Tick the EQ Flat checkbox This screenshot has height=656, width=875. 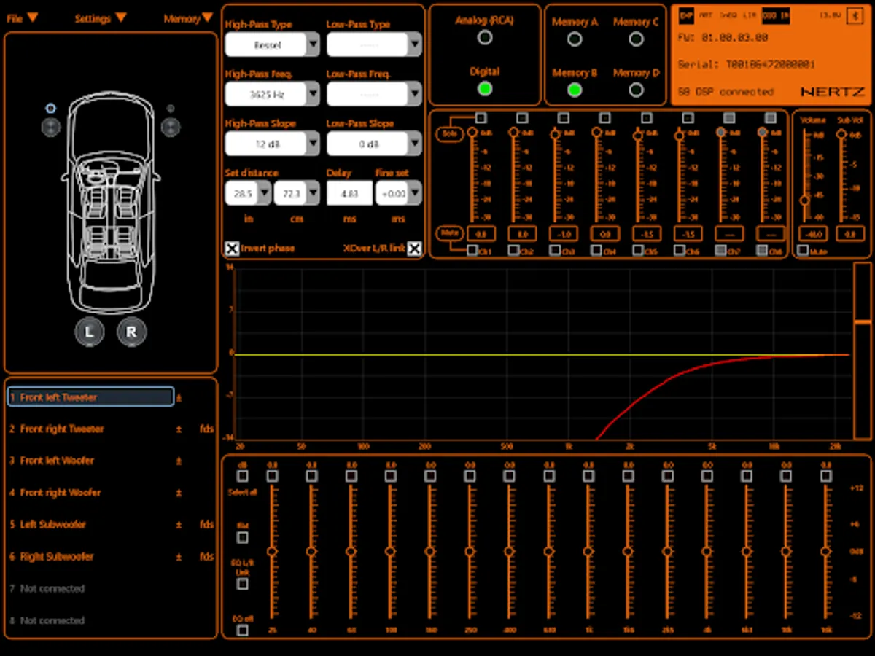(243, 537)
